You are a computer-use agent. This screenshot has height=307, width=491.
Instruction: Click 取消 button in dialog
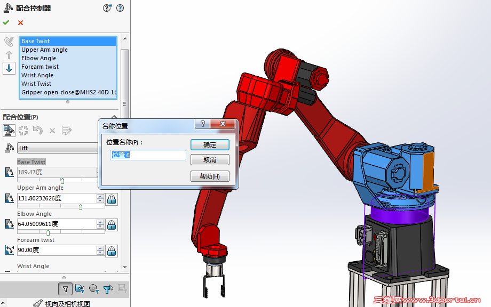[x=210, y=160]
